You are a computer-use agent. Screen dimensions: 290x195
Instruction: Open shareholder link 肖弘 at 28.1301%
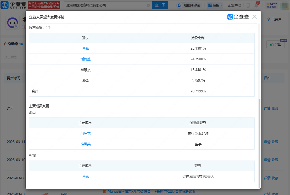tap(86, 48)
